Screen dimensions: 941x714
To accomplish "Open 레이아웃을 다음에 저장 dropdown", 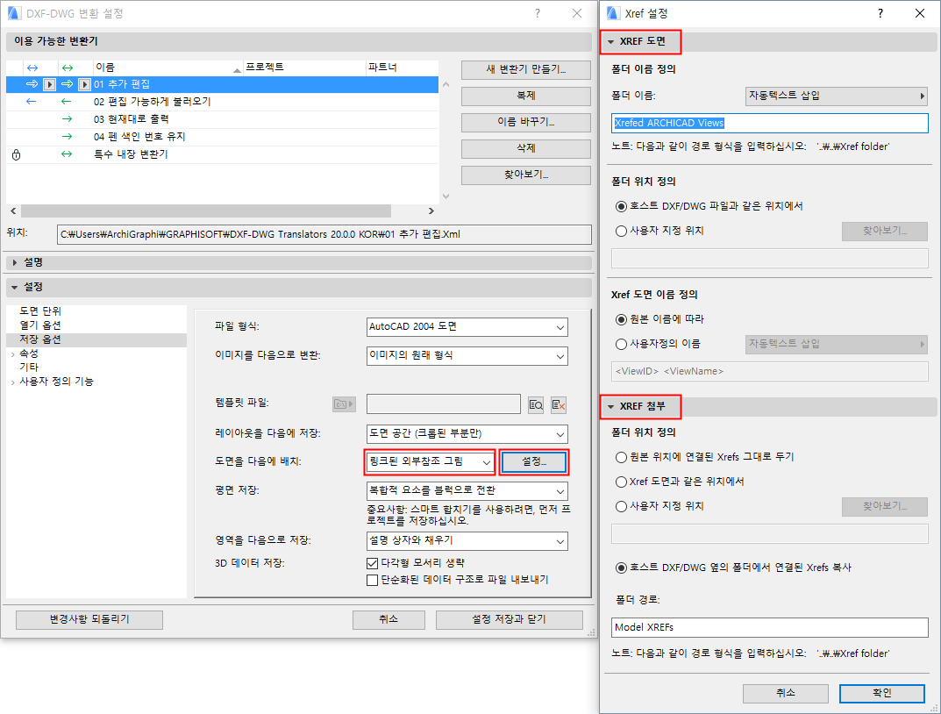I will pos(467,434).
